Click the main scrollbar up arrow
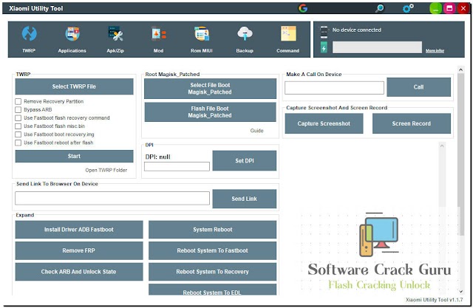 click(x=460, y=69)
